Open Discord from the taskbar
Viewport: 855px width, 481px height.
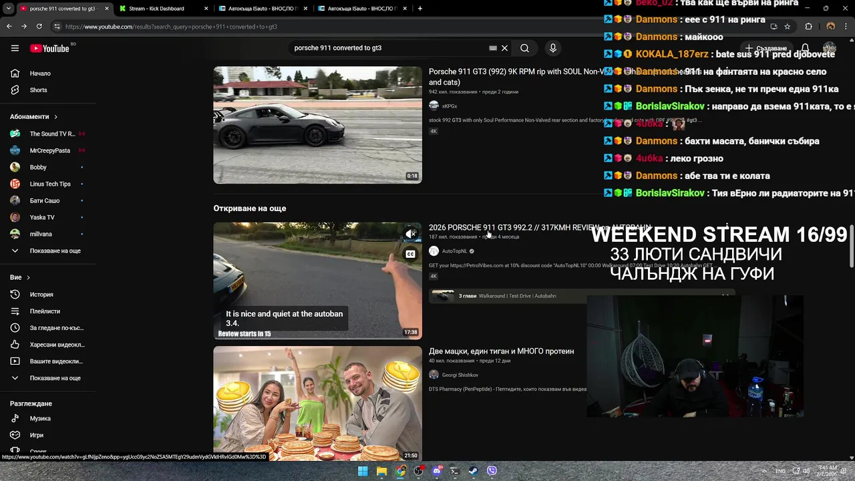(438, 471)
